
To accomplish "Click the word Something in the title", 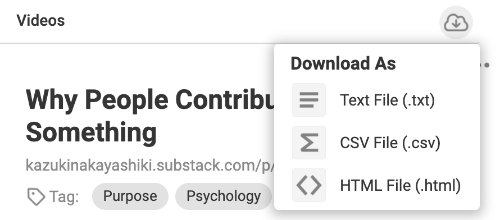I will (x=91, y=132).
